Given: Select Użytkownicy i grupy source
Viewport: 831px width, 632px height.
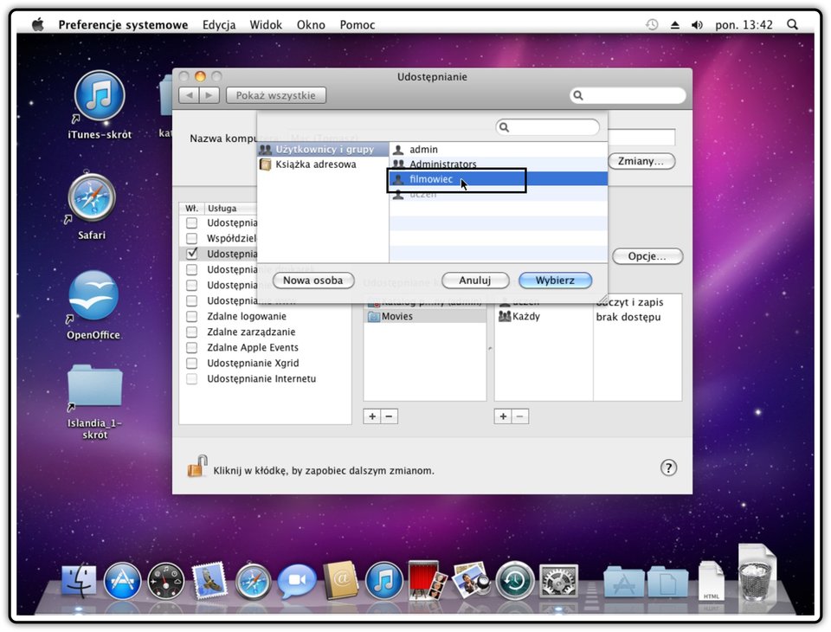Looking at the screenshot, I should pos(323,150).
